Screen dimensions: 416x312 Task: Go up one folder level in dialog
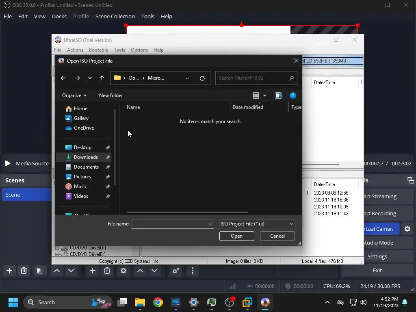coord(102,78)
